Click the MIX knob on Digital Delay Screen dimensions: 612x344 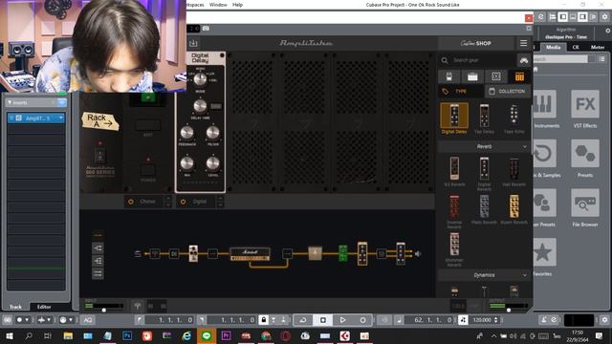(x=187, y=163)
